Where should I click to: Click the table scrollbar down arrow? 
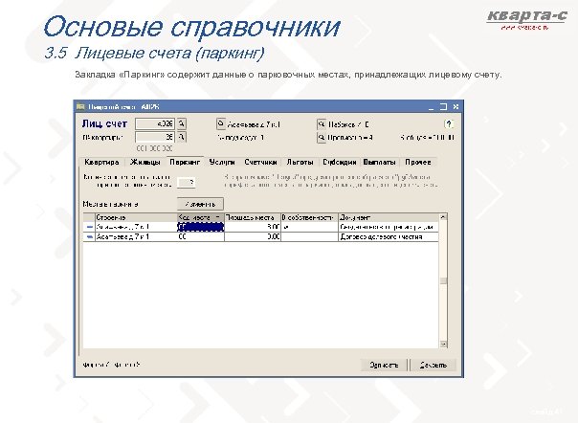point(443,345)
